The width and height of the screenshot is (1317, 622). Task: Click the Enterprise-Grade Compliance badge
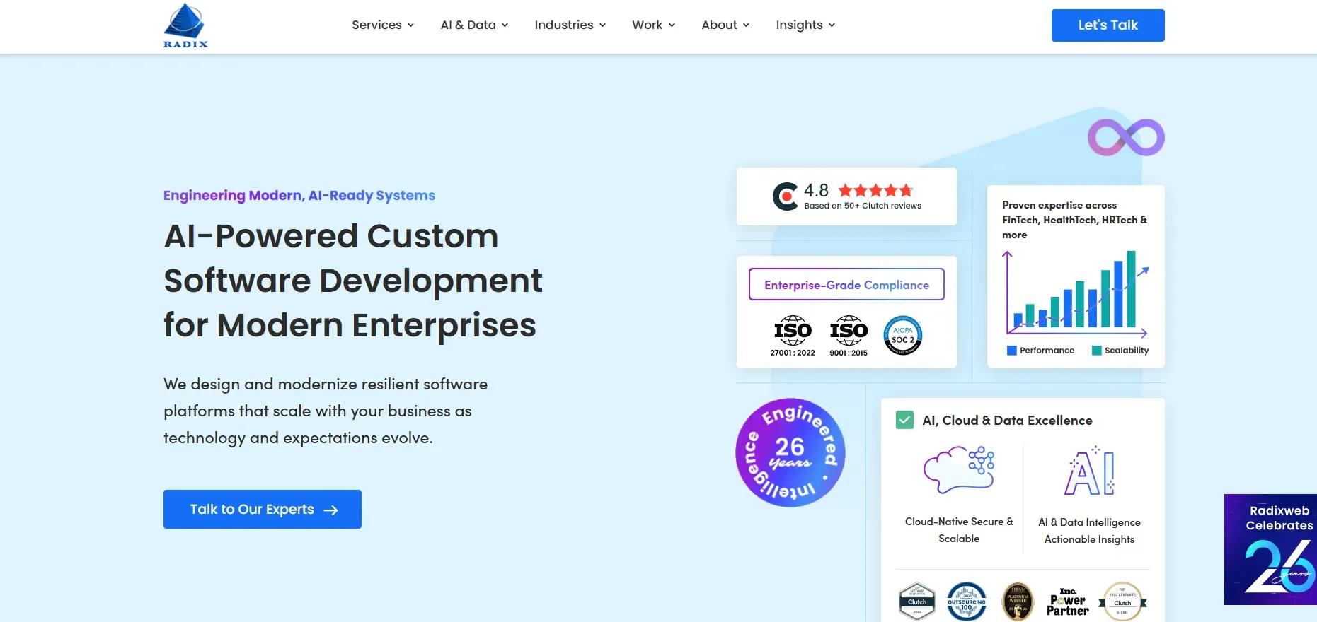tap(846, 284)
